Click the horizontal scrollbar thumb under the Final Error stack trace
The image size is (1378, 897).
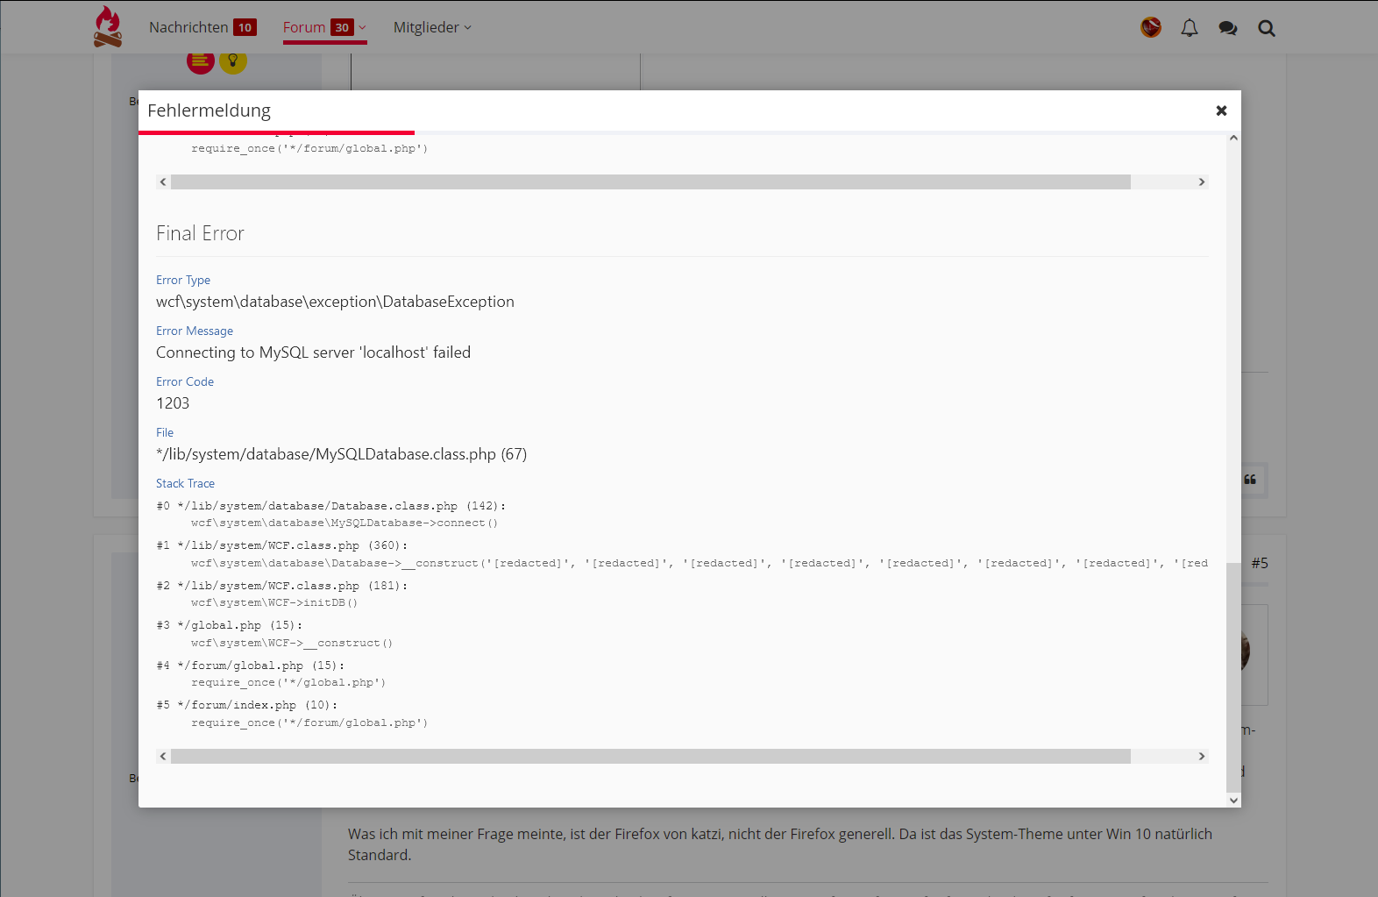pyautogui.click(x=650, y=756)
